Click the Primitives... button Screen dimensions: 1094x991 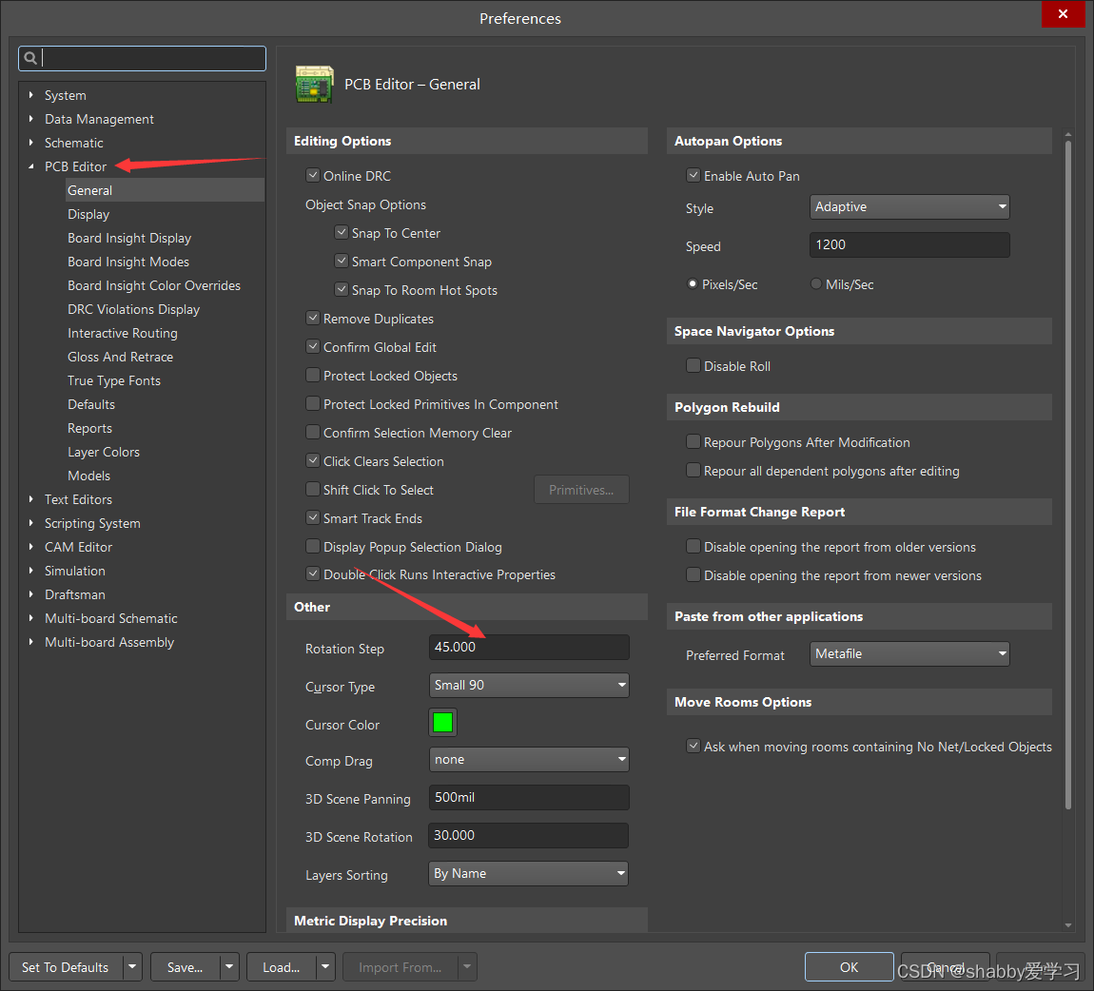pyautogui.click(x=581, y=490)
